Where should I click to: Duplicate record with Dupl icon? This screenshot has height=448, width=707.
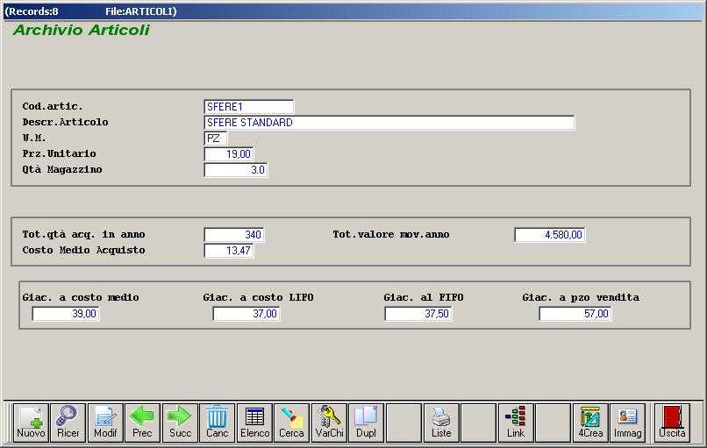point(366,423)
